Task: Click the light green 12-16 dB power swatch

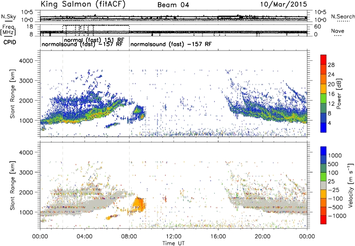Action: pos(323,99)
